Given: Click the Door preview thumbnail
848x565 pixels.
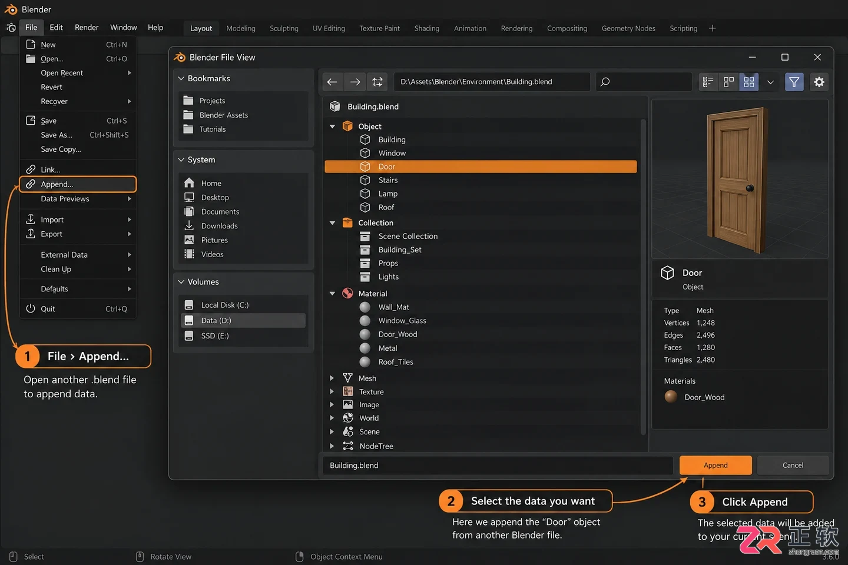Looking at the screenshot, I should pos(740,179).
